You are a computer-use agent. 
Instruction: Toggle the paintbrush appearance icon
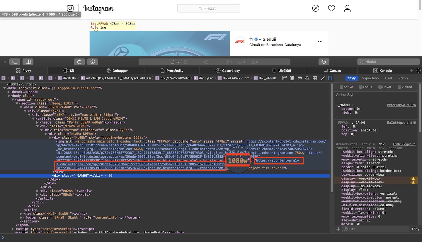[323, 78]
